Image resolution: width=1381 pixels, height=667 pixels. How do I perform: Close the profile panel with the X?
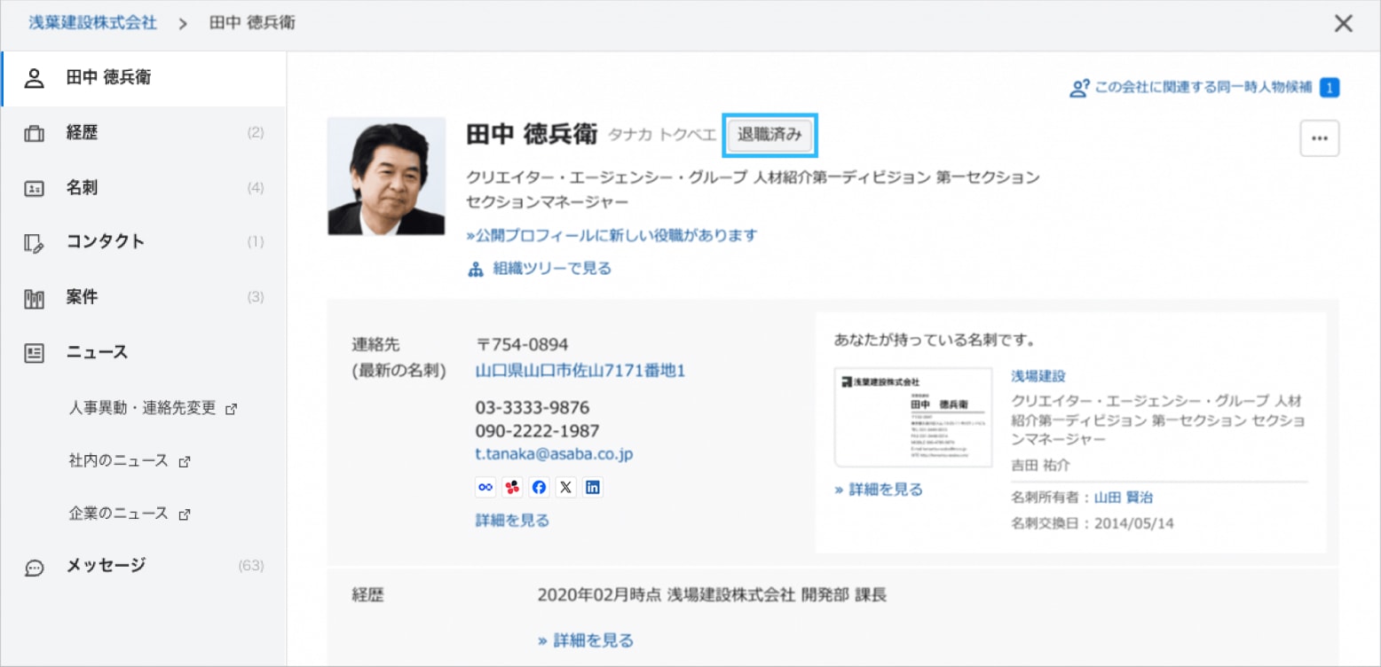pos(1344,24)
